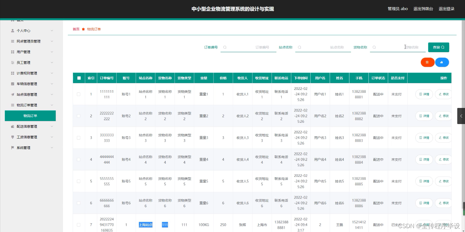The image size is (465, 232).
Task: Click the 个人中心 person icon in sidebar
Action: pos(13,31)
